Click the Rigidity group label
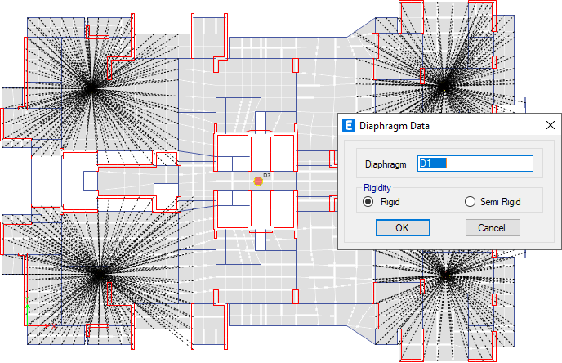Viewport: 562px width, 363px height. coord(377,188)
